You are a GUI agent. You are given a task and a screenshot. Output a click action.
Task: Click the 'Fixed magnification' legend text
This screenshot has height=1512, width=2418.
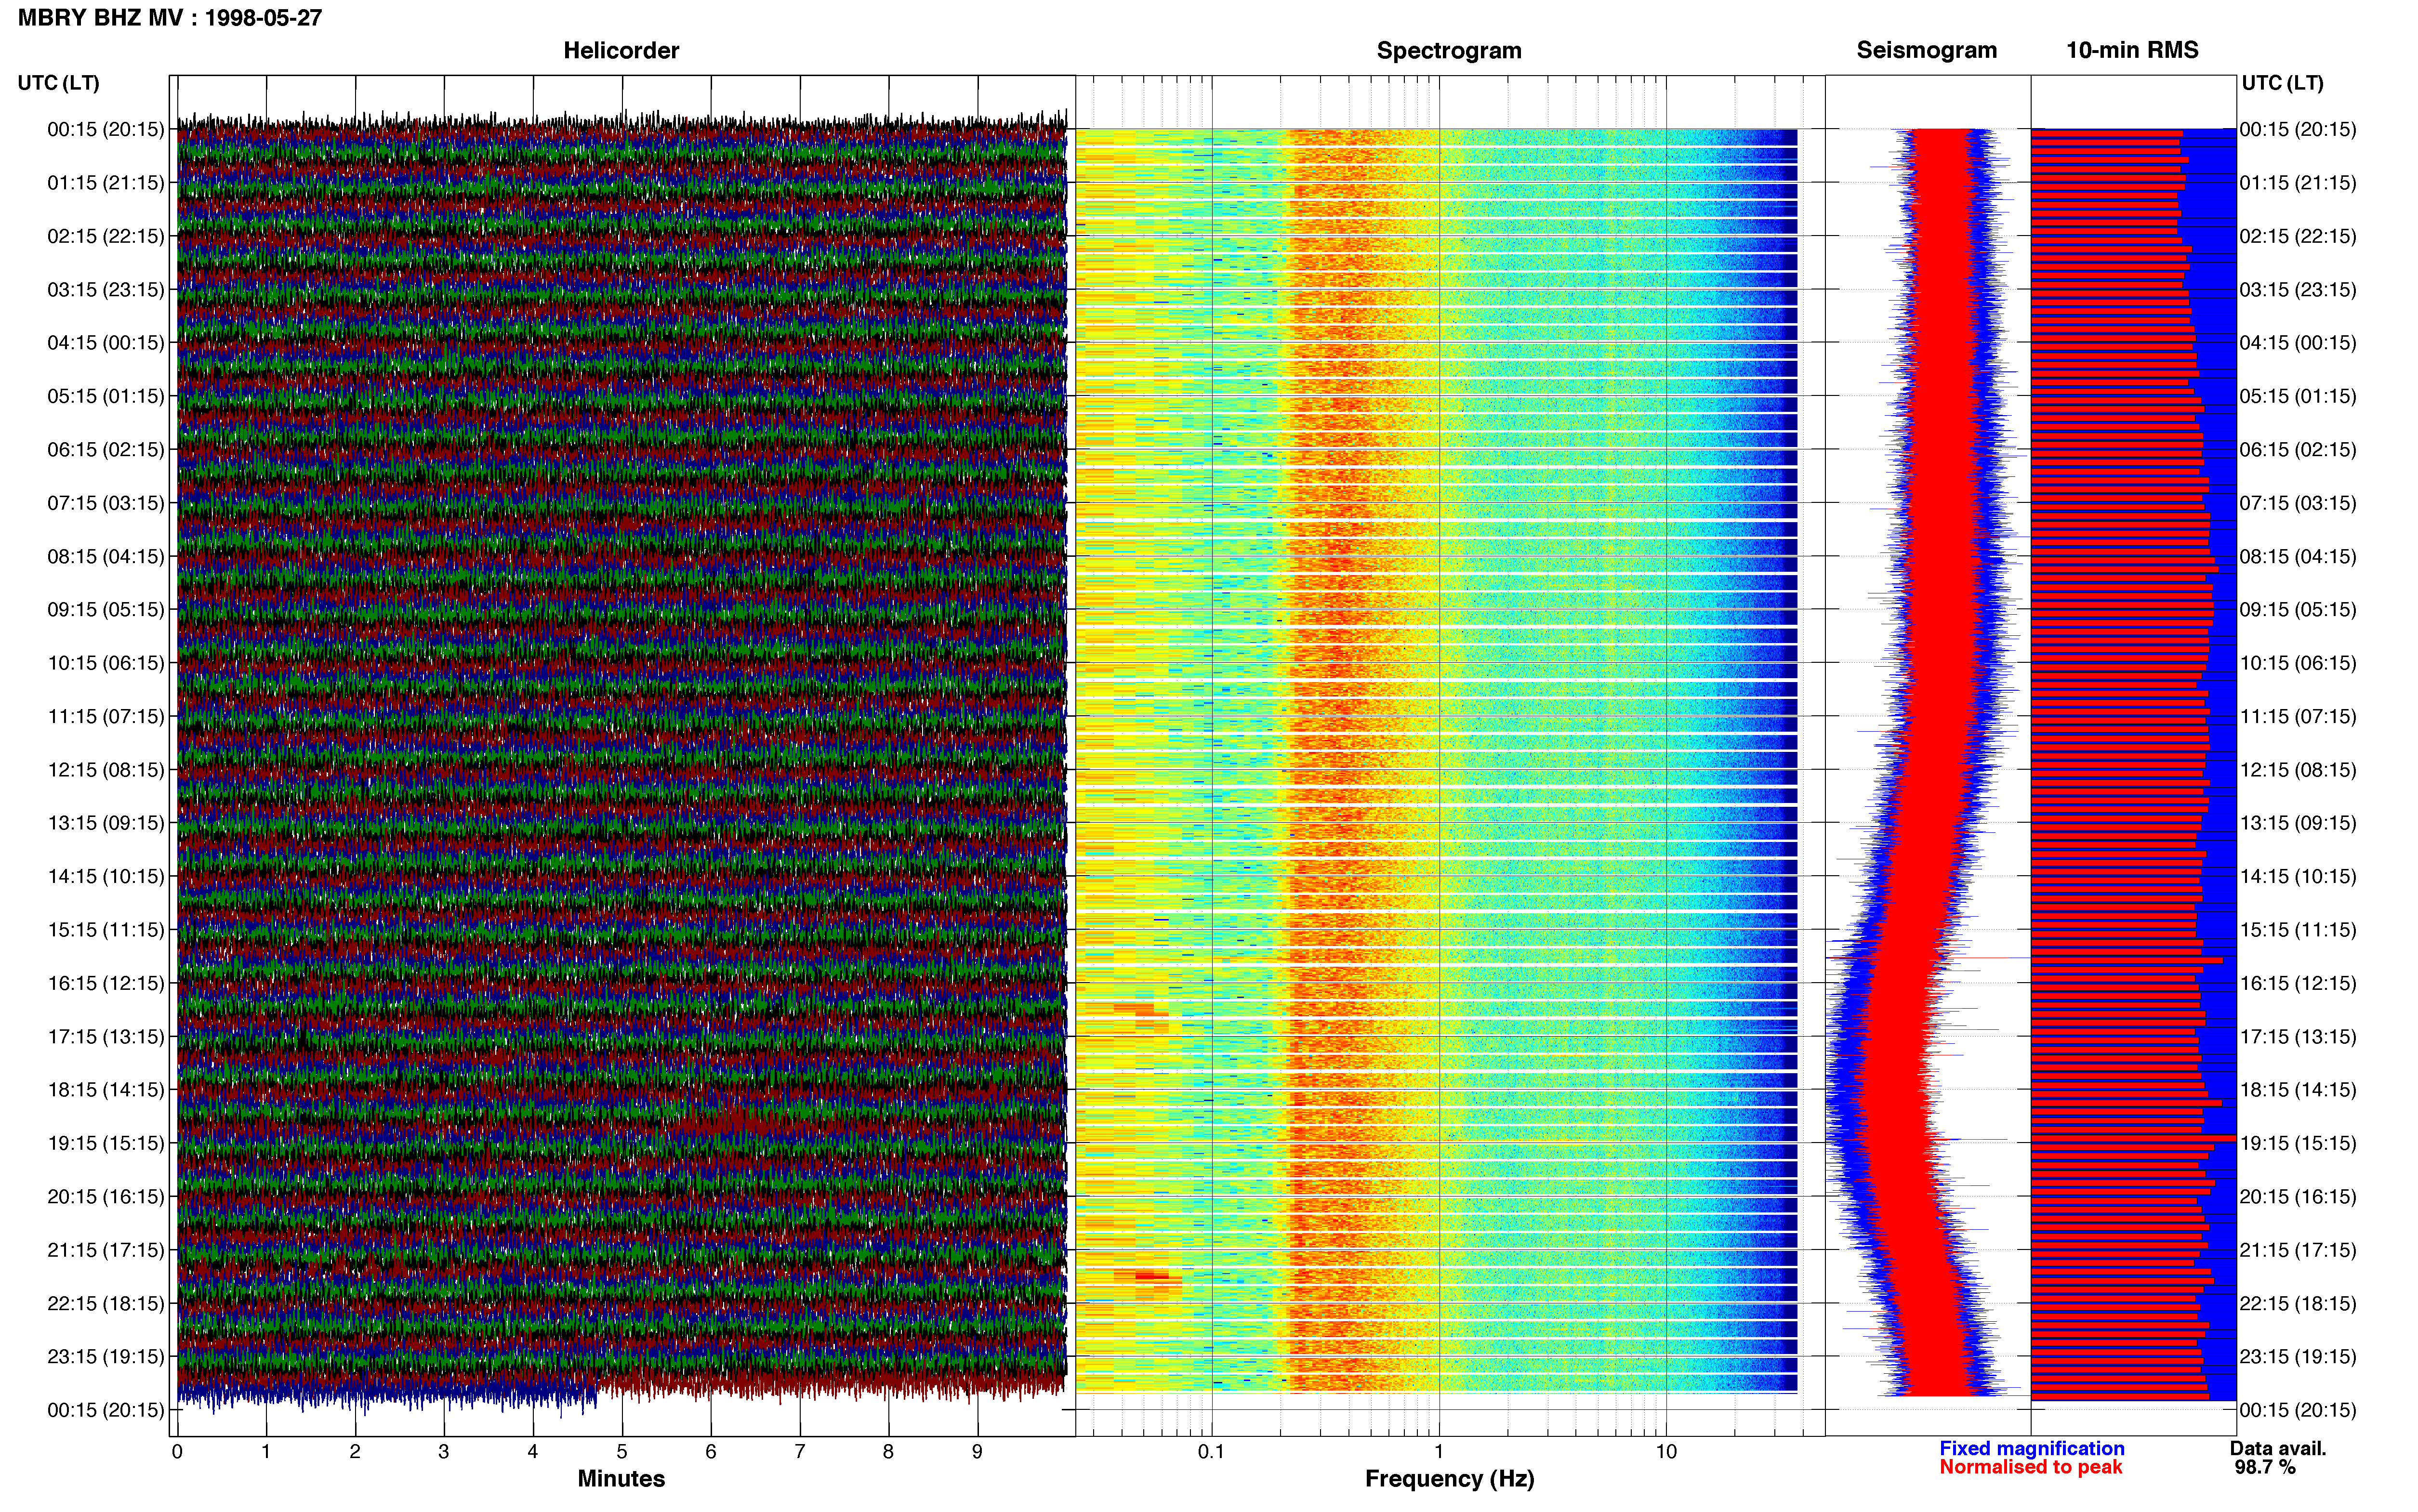pos(2032,1448)
